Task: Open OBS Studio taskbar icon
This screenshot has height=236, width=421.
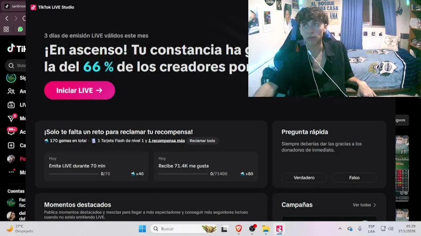Action: [x=252, y=229]
